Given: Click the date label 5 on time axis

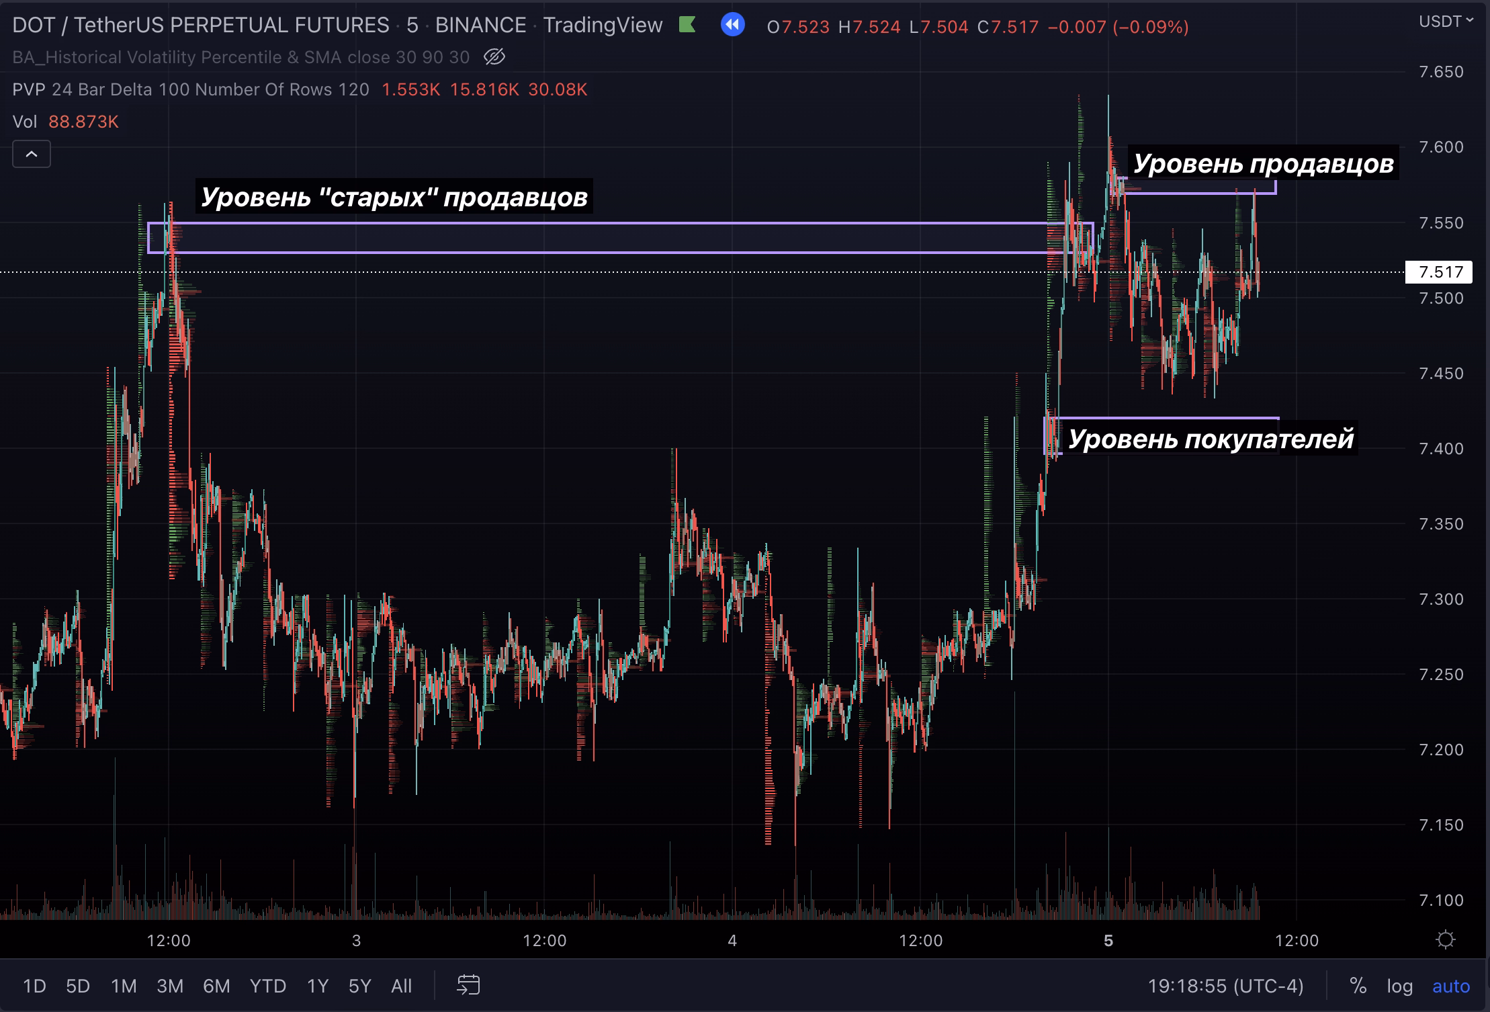Looking at the screenshot, I should pyautogui.click(x=1108, y=940).
